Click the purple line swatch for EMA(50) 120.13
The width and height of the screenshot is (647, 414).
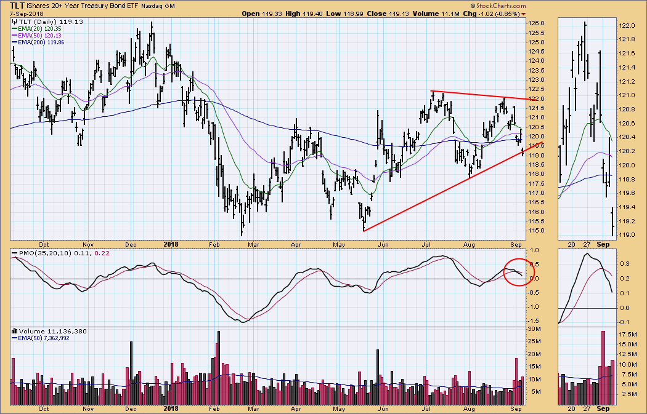point(14,36)
